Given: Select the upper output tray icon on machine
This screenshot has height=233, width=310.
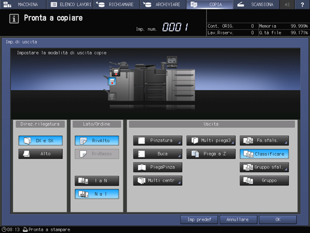Looking at the screenshot, I should pyautogui.click(x=116, y=72).
